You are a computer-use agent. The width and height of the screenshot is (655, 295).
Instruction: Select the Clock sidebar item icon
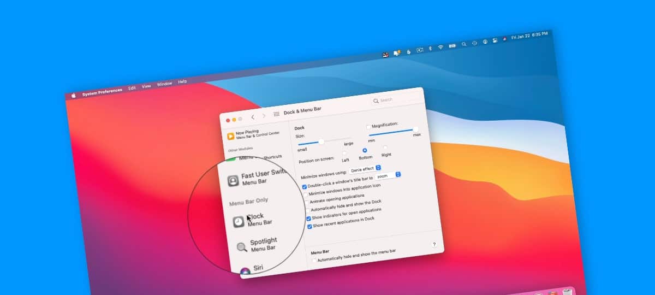[239, 222]
